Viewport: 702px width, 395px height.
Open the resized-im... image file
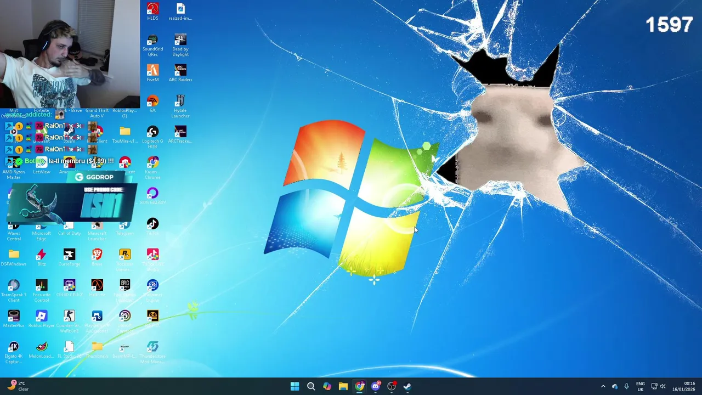coord(180,12)
